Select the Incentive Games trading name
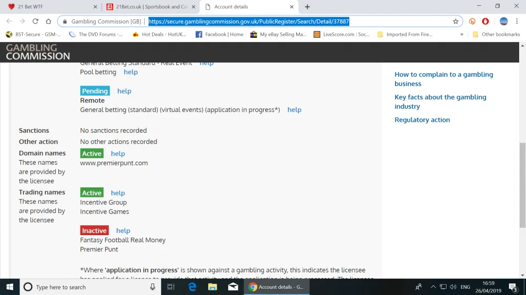The width and height of the screenshot is (526, 295). click(104, 212)
